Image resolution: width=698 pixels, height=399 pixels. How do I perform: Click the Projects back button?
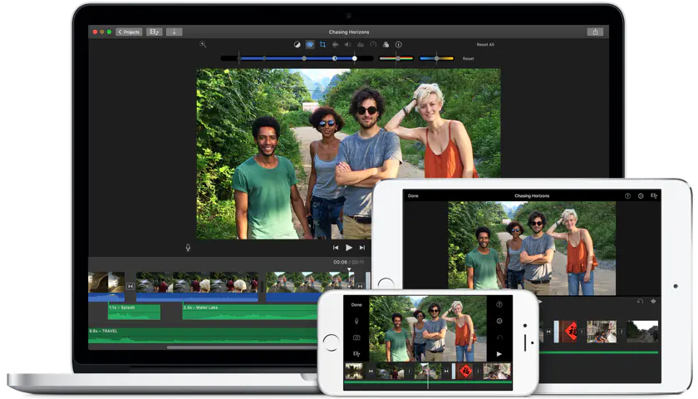pyautogui.click(x=129, y=32)
